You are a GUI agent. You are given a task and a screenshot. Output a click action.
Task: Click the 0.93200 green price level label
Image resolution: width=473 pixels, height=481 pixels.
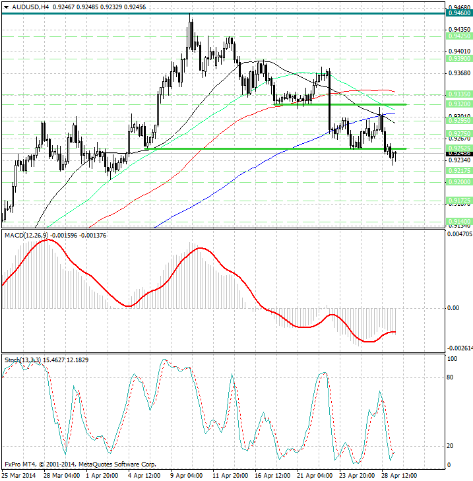click(x=458, y=104)
